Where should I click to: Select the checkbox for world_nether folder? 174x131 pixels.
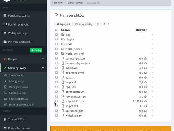pyautogui.click(x=57, y=49)
